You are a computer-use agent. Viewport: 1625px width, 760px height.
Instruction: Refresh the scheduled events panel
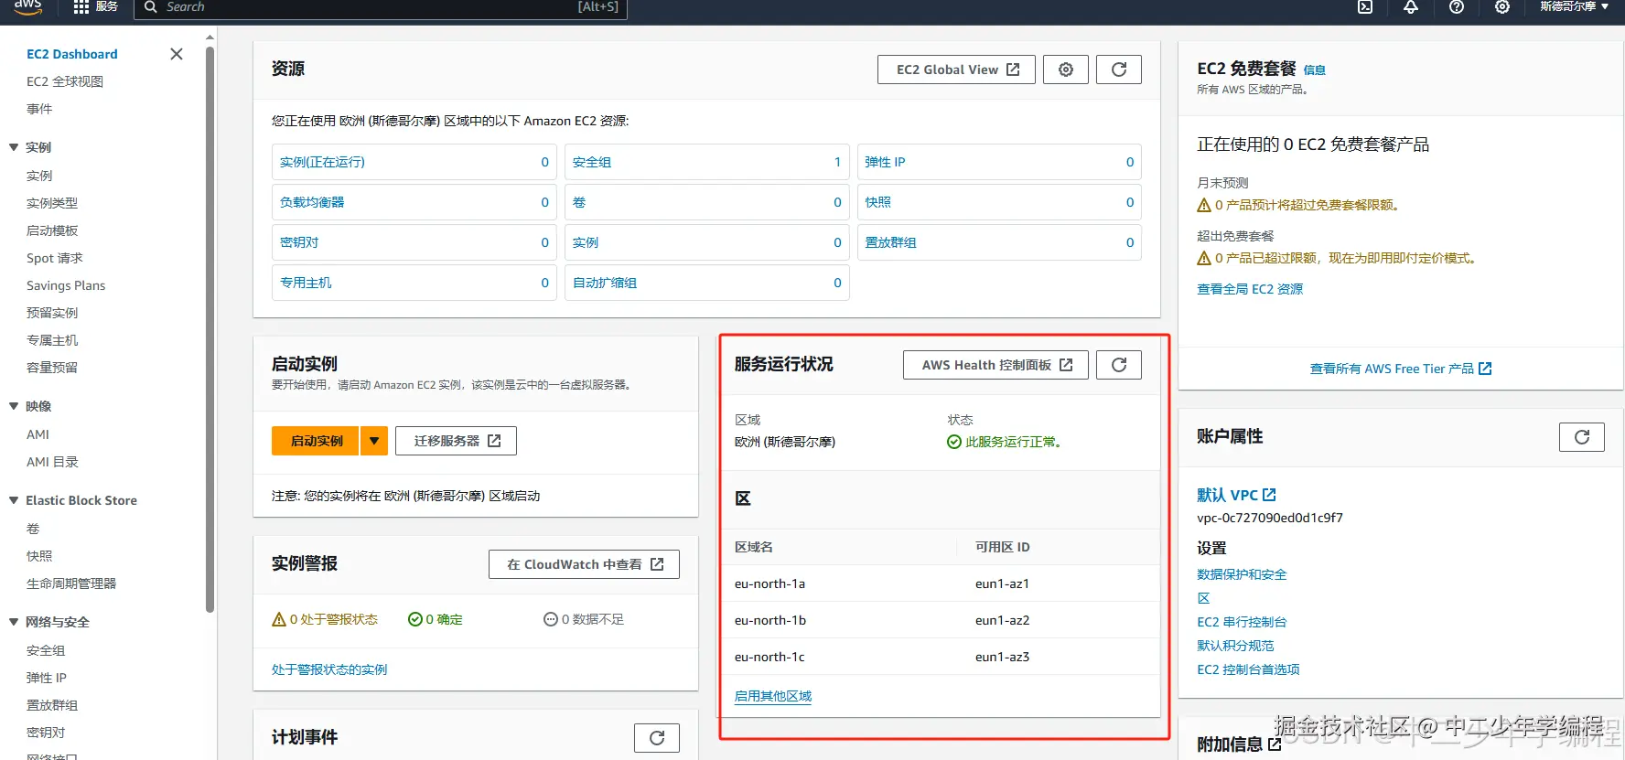[657, 738]
